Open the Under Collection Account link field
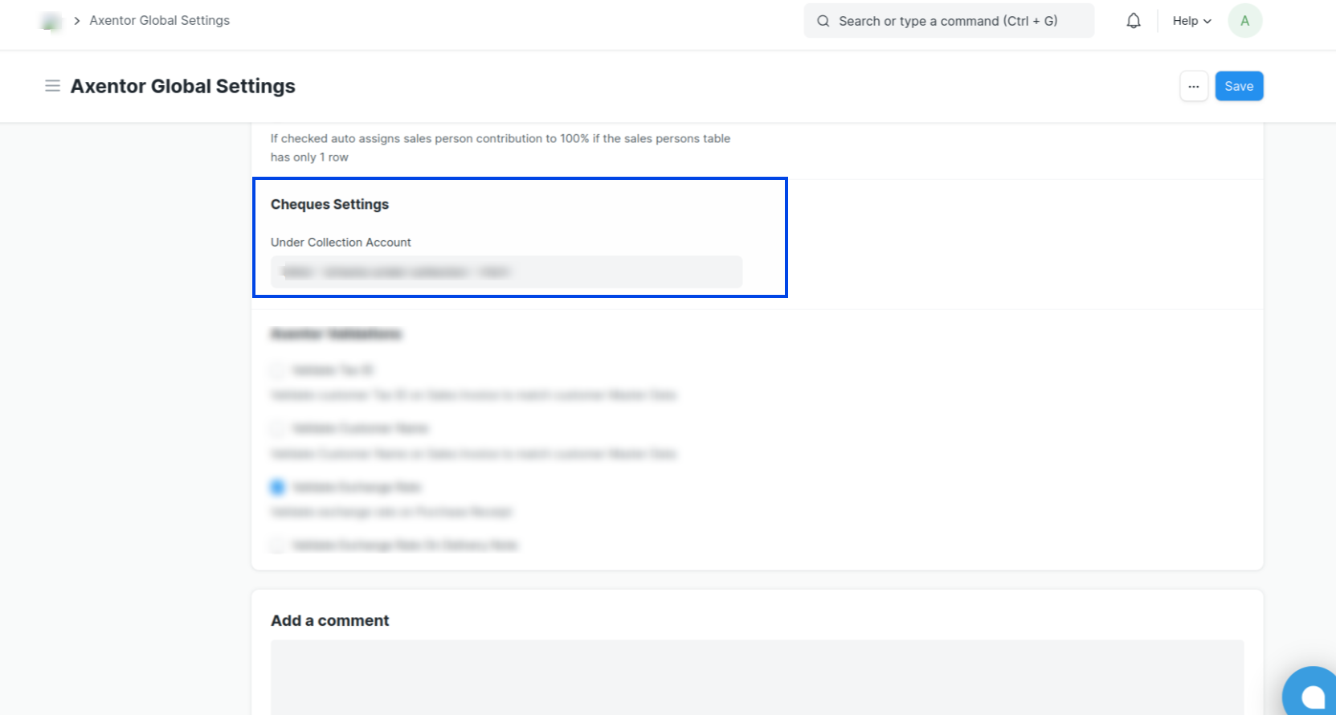 (x=506, y=272)
